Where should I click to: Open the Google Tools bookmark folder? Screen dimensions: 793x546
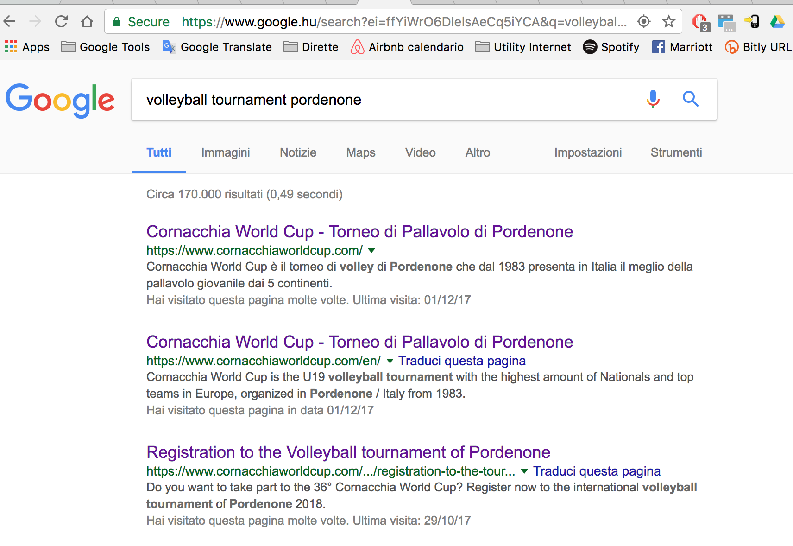pyautogui.click(x=106, y=47)
